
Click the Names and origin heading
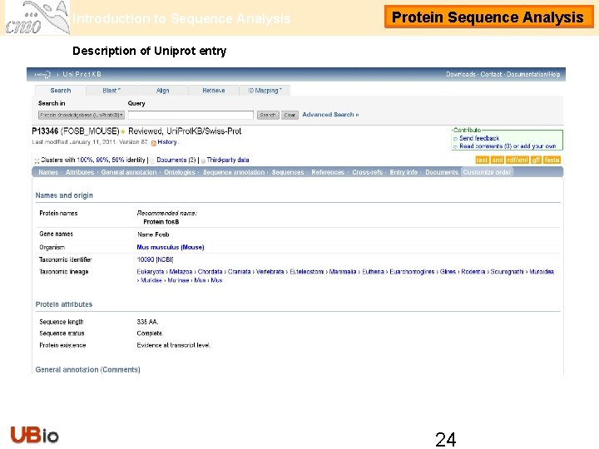click(64, 195)
